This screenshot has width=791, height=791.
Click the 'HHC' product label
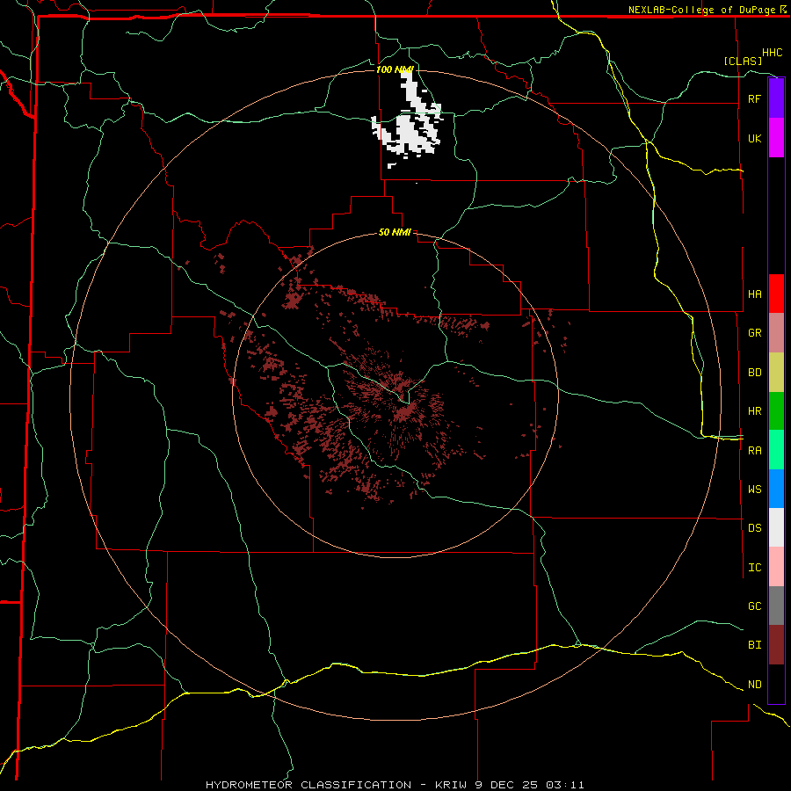click(772, 53)
